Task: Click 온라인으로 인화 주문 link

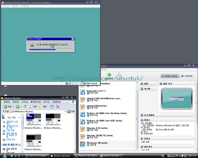Action: pos(12,127)
